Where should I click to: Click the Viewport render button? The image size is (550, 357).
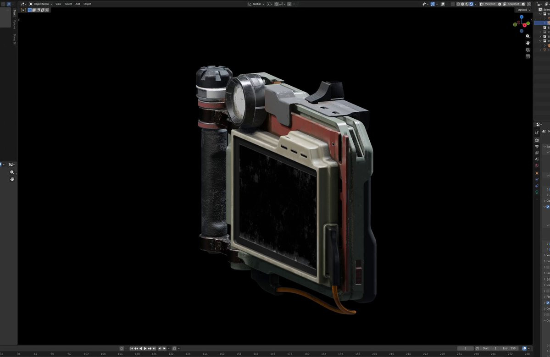click(x=488, y=4)
